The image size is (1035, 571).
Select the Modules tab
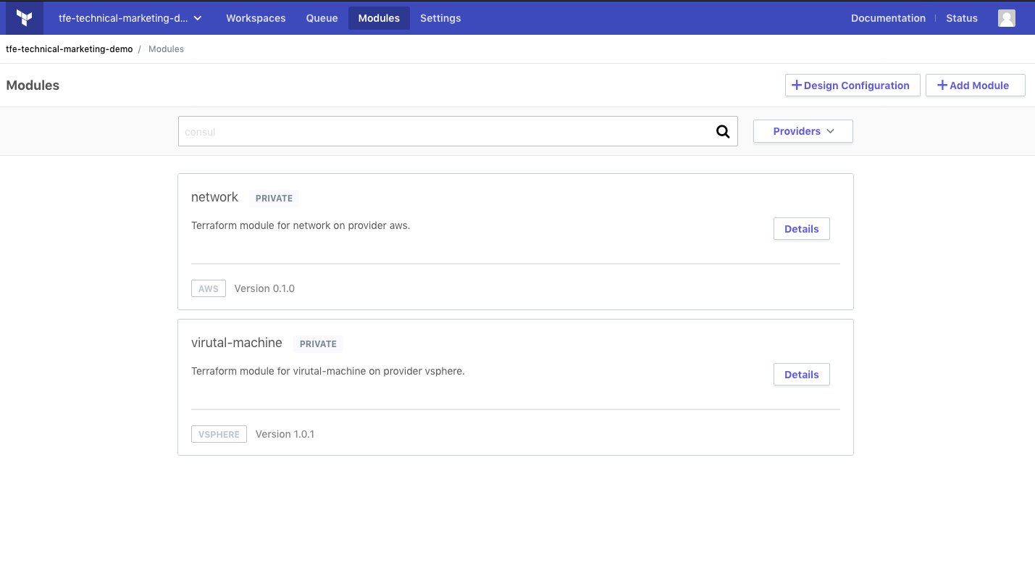379,18
